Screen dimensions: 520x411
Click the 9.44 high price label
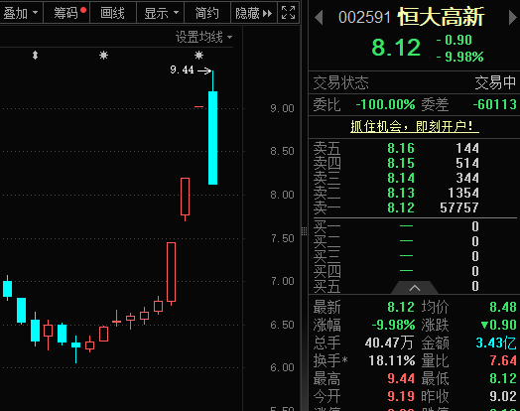pos(182,70)
